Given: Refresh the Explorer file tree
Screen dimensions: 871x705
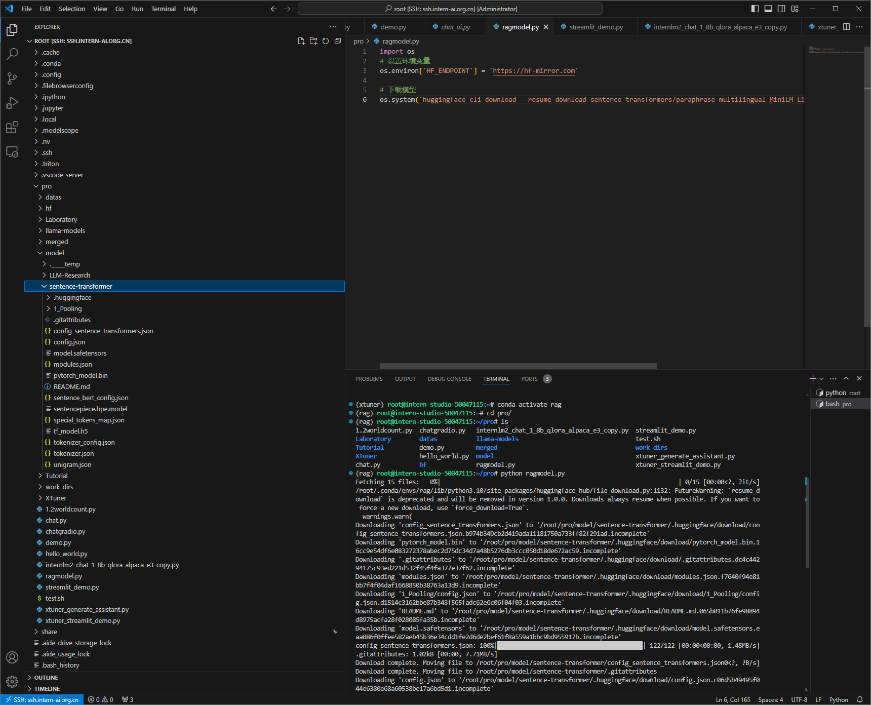Looking at the screenshot, I should tap(326, 41).
